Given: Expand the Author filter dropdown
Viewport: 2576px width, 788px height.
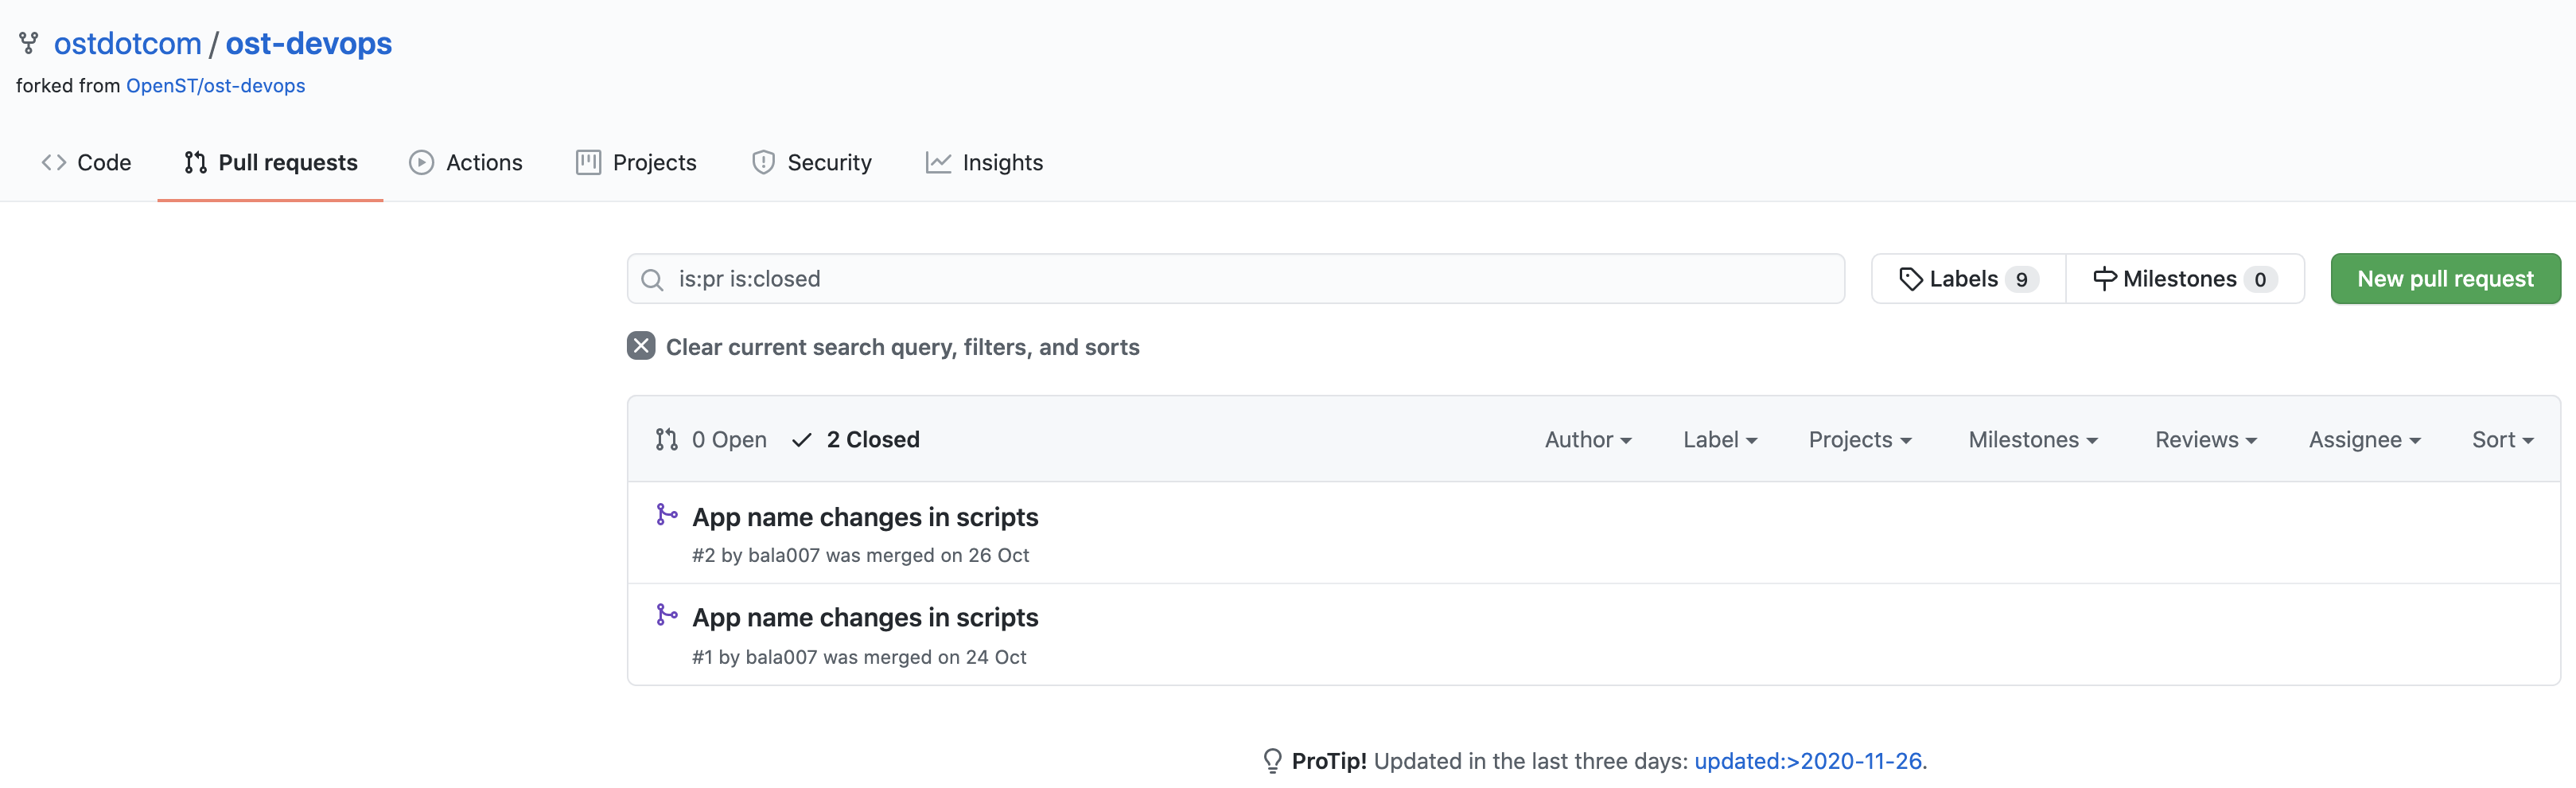Looking at the screenshot, I should pos(1587,440).
